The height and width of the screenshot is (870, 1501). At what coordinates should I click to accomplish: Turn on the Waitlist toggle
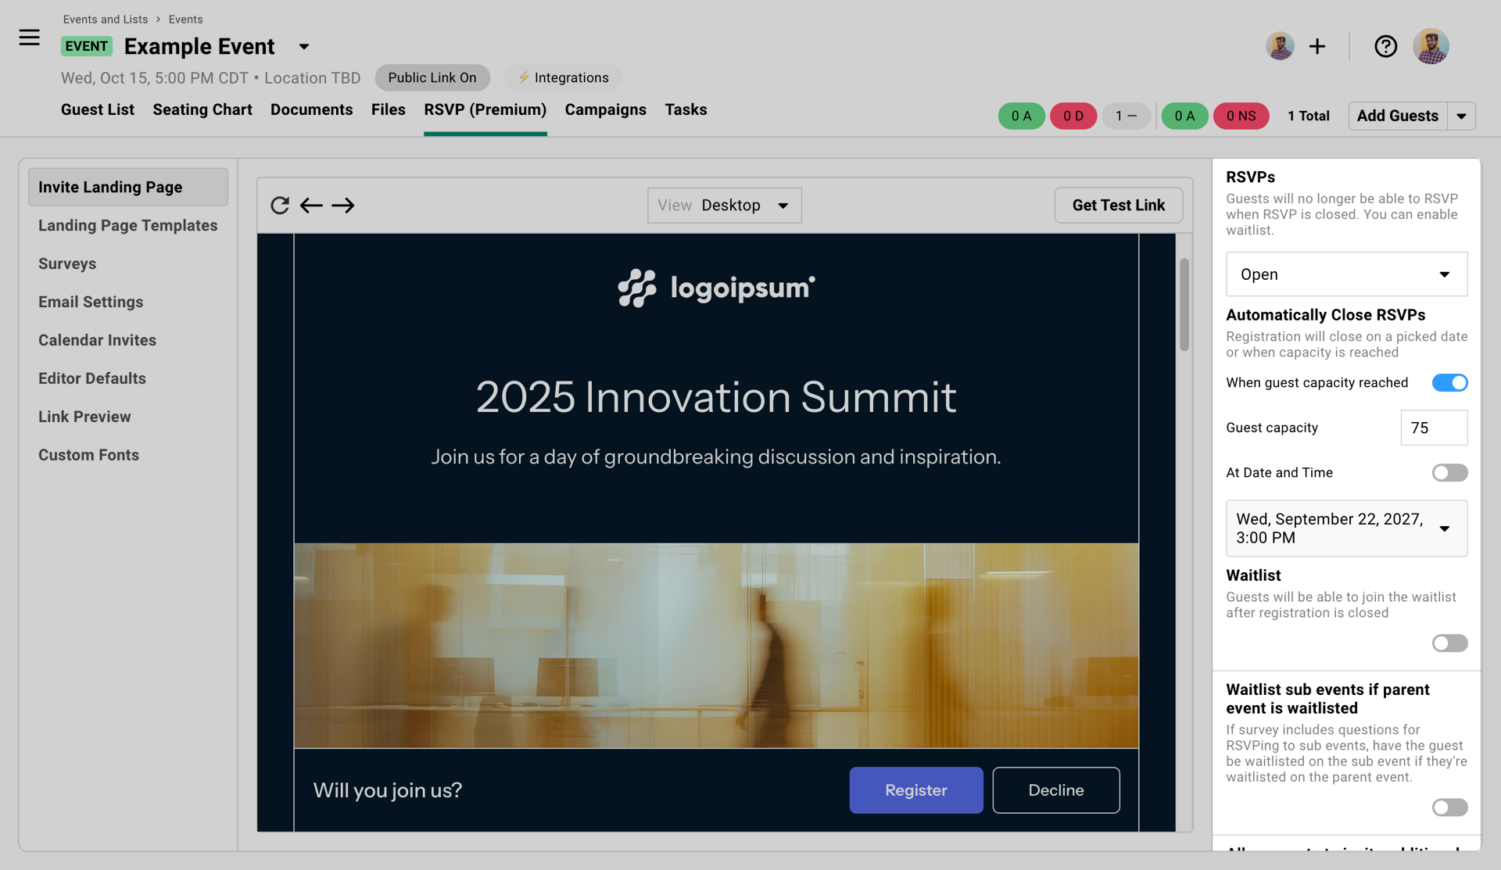pyautogui.click(x=1449, y=643)
